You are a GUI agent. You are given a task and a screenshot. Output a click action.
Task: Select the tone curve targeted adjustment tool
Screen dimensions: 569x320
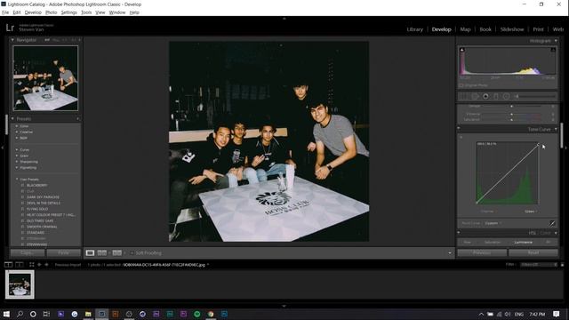click(x=461, y=138)
